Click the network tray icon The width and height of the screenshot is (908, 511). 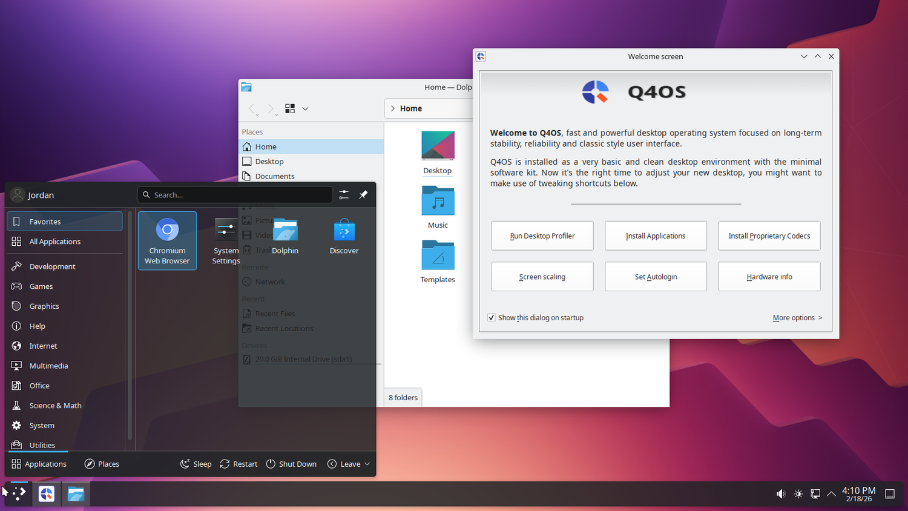click(815, 494)
